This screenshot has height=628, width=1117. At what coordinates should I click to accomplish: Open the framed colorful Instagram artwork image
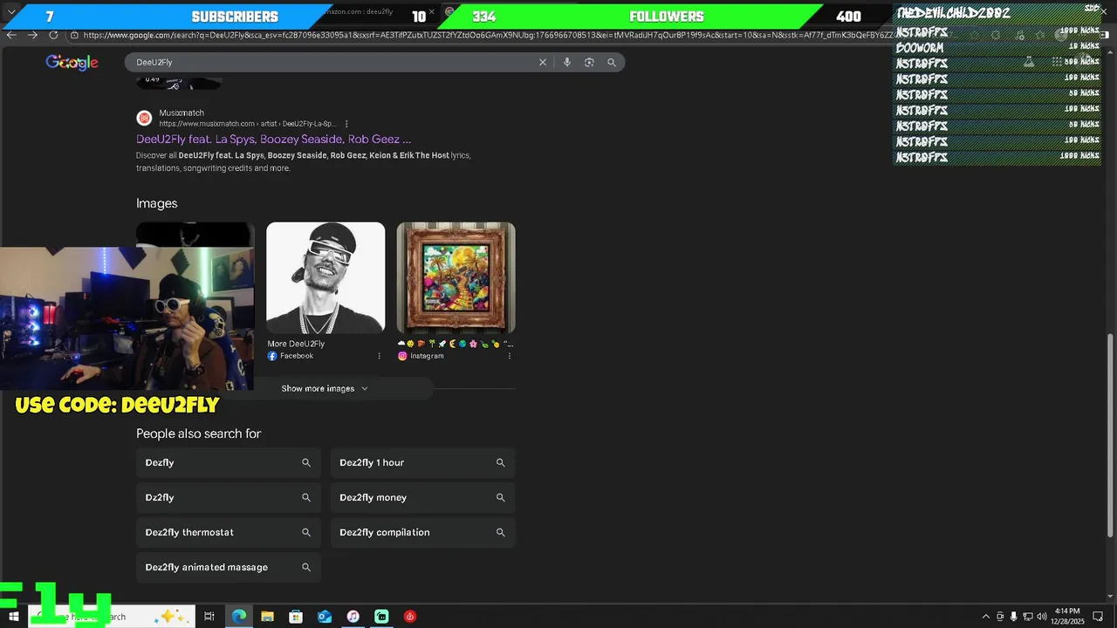[x=456, y=277]
